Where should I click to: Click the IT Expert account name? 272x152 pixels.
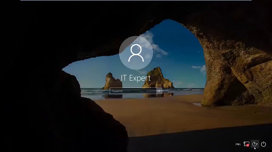(136, 78)
